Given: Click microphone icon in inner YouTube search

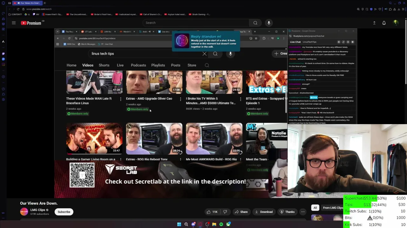Looking at the screenshot, I should tap(231, 54).
